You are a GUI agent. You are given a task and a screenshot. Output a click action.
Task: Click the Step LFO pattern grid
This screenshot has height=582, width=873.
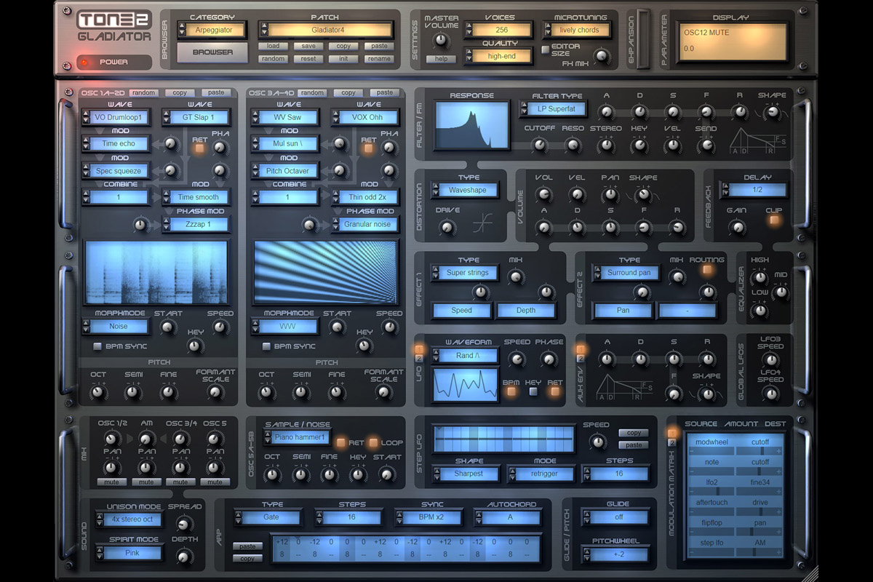pyautogui.click(x=503, y=439)
